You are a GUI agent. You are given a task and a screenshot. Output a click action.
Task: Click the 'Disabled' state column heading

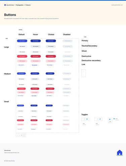click(x=67, y=34)
